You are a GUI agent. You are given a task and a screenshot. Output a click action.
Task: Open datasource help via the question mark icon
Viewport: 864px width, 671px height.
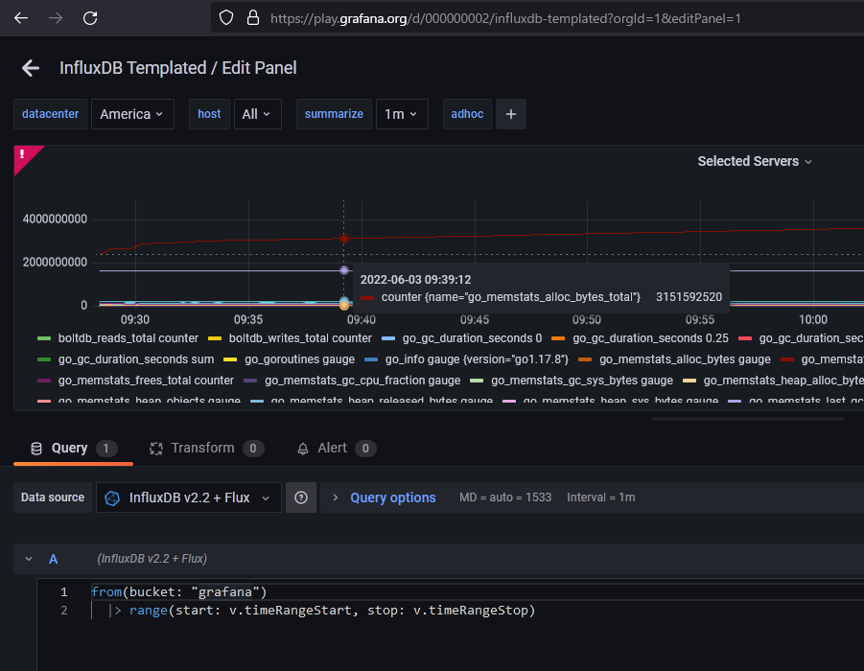pos(300,497)
